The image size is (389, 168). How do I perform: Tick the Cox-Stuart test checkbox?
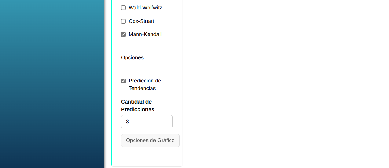coord(123,21)
